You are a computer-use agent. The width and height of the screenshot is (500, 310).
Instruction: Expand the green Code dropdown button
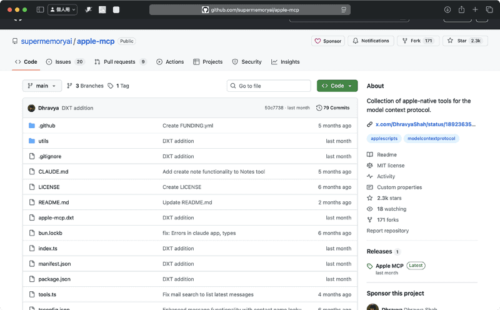coord(337,86)
